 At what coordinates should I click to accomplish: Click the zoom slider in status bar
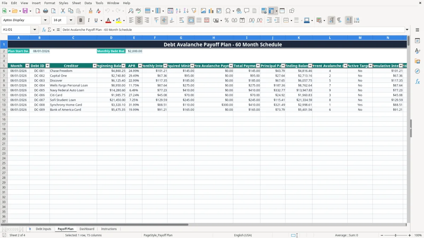[395, 235]
